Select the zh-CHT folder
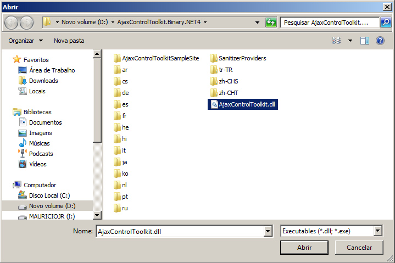The height and width of the screenshot is (263, 395). tap(224, 93)
